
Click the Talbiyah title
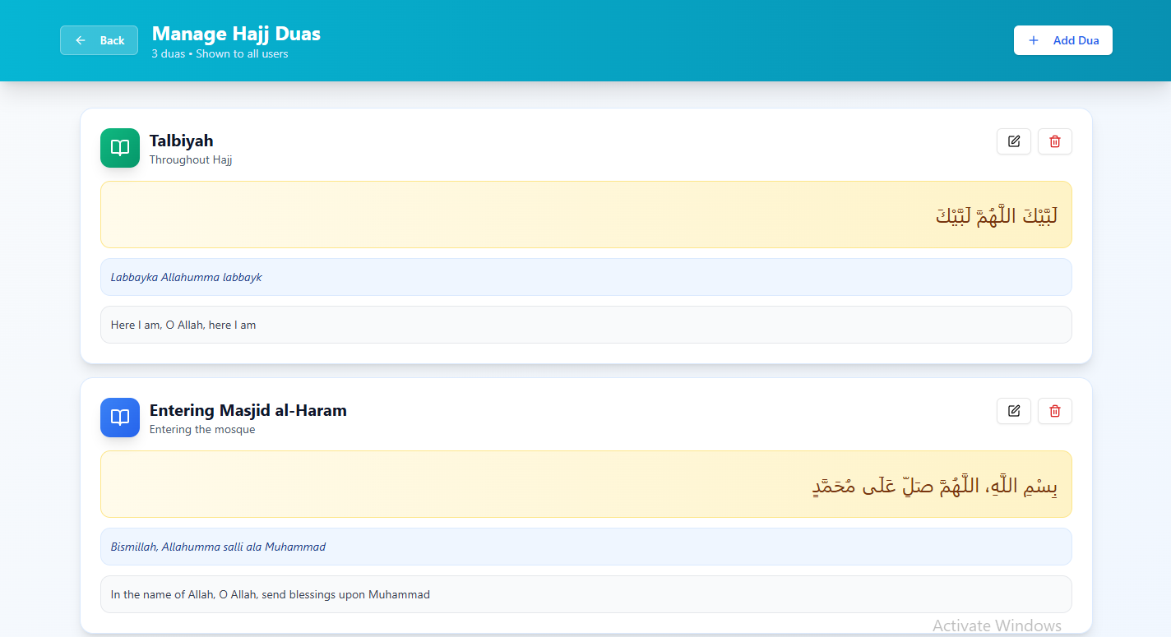(x=181, y=141)
